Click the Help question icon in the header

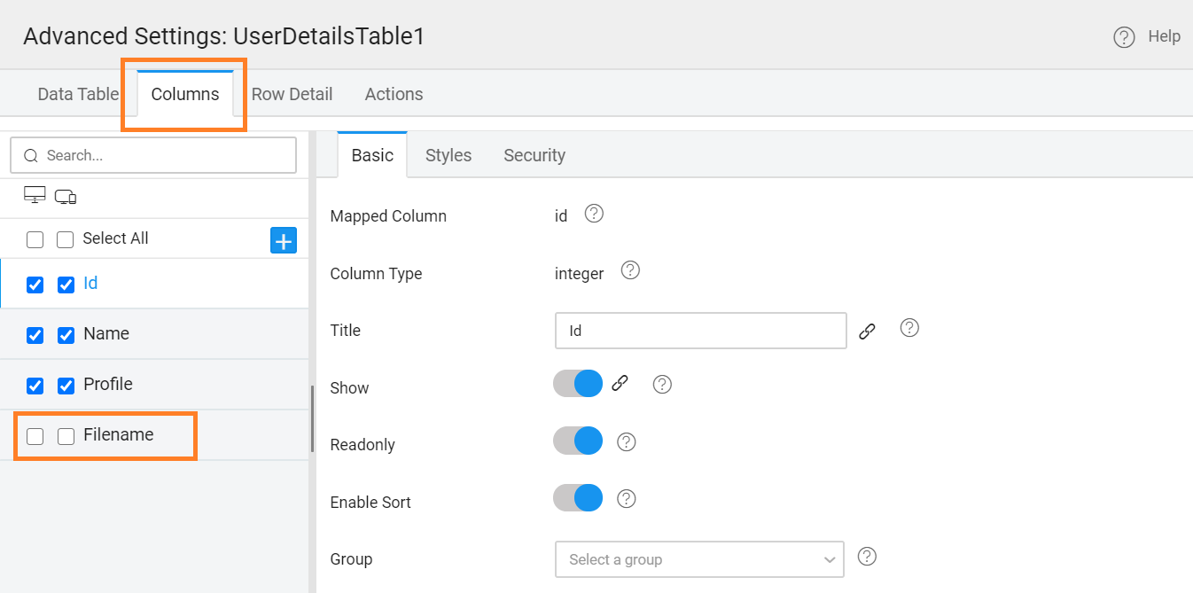pos(1123,36)
